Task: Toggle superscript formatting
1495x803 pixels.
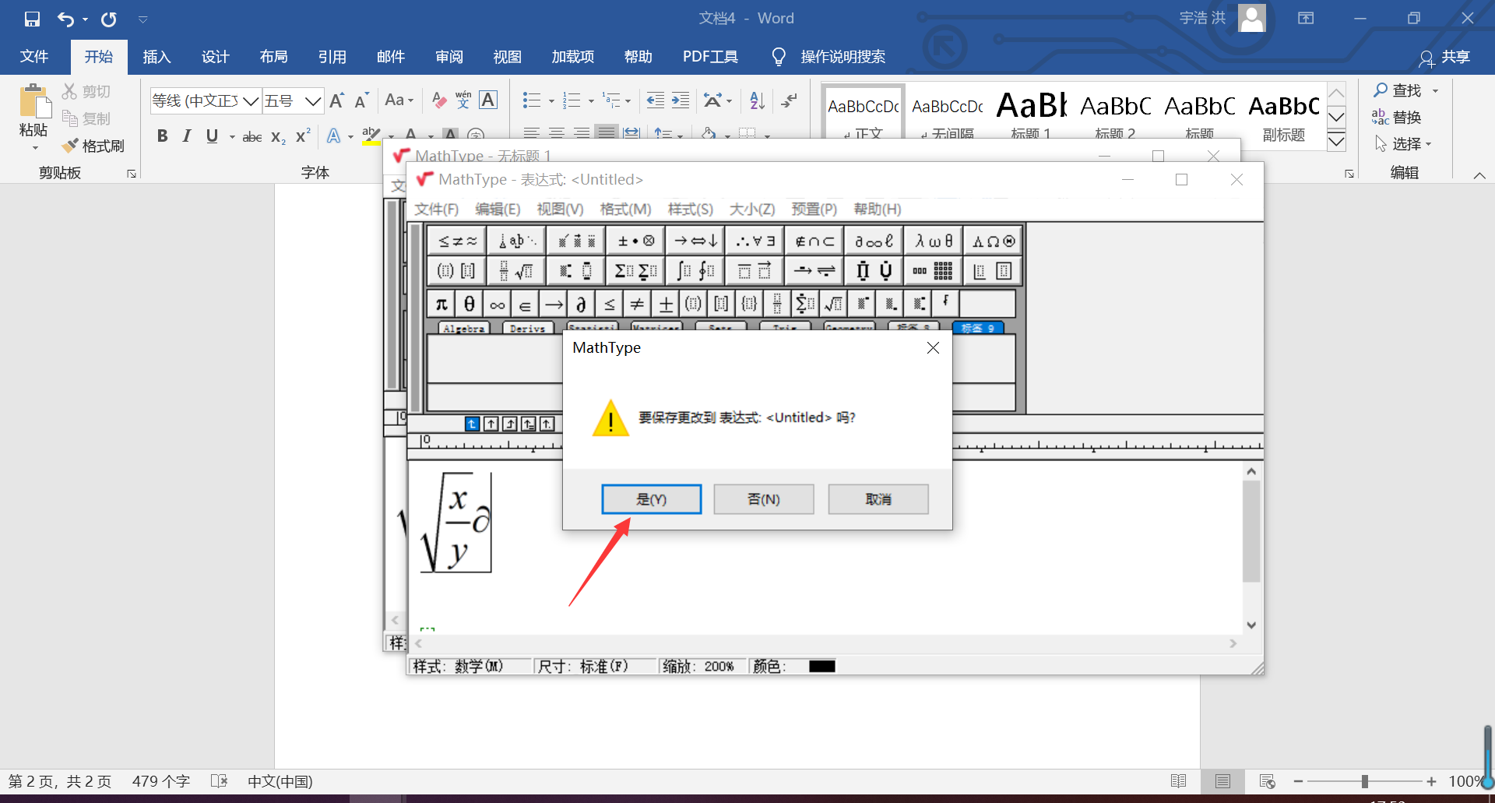Action: coord(303,136)
